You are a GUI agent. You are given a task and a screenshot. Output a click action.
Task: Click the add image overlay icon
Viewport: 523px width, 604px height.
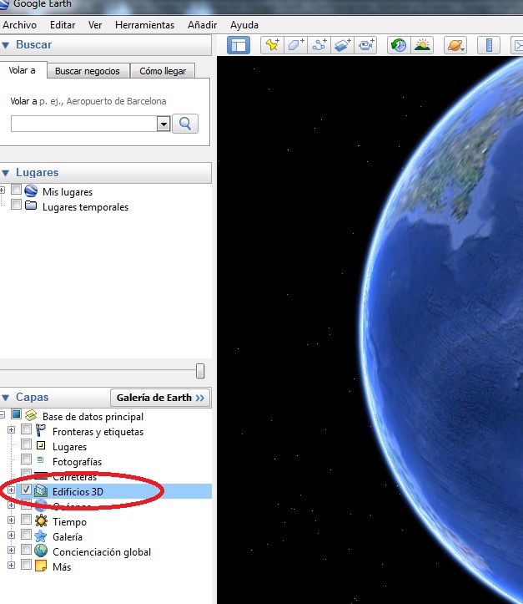(342, 45)
